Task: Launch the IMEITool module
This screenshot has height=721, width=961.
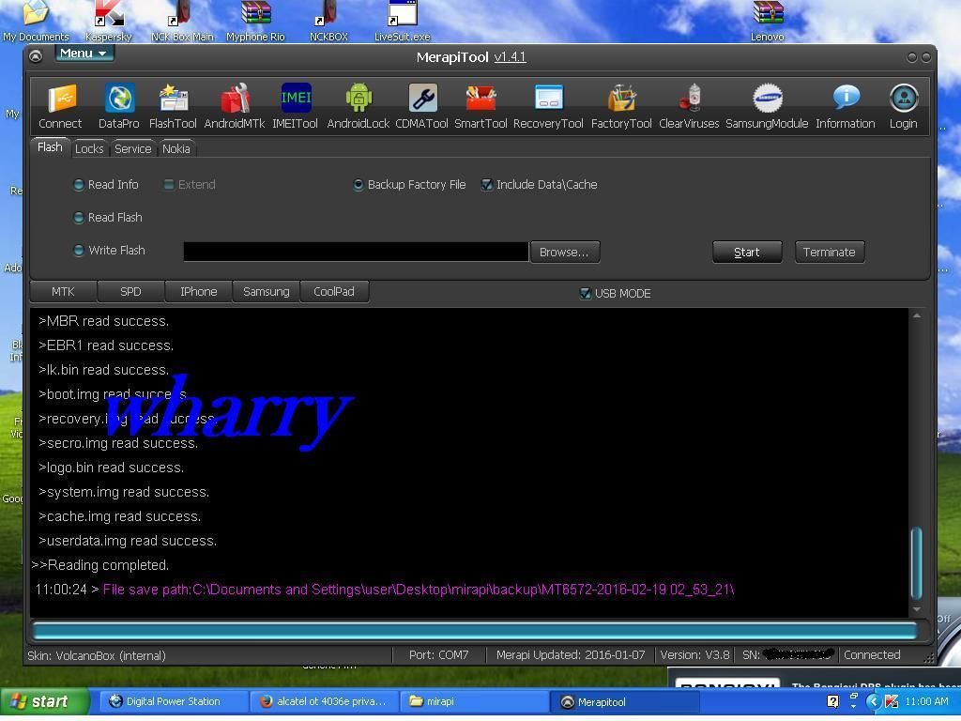Action: point(296,107)
